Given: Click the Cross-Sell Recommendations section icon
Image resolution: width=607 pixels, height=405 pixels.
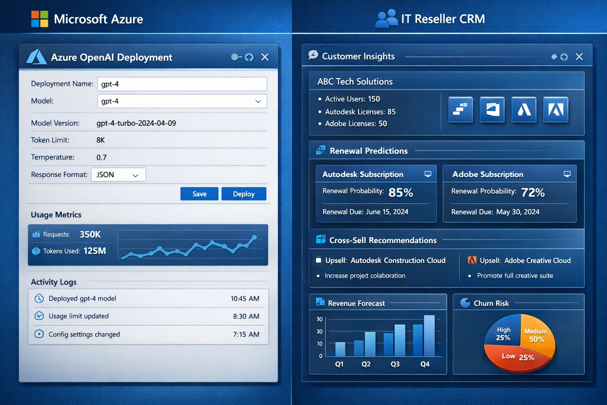Looking at the screenshot, I should [x=321, y=239].
